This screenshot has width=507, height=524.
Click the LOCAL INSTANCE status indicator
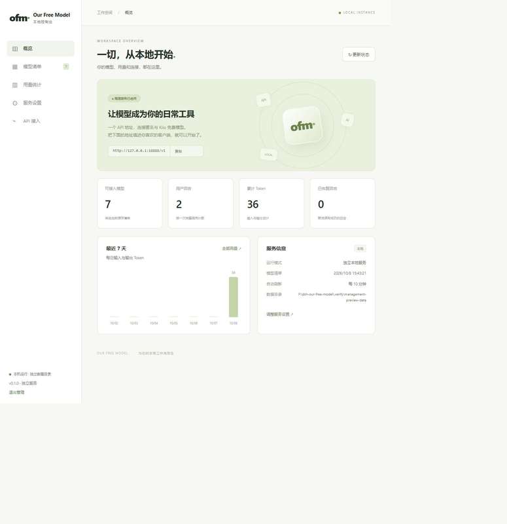pos(357,12)
